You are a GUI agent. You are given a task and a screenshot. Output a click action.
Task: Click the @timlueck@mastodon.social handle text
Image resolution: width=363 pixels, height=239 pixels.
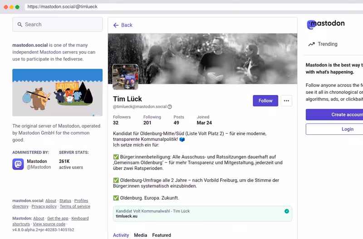[x=140, y=107]
